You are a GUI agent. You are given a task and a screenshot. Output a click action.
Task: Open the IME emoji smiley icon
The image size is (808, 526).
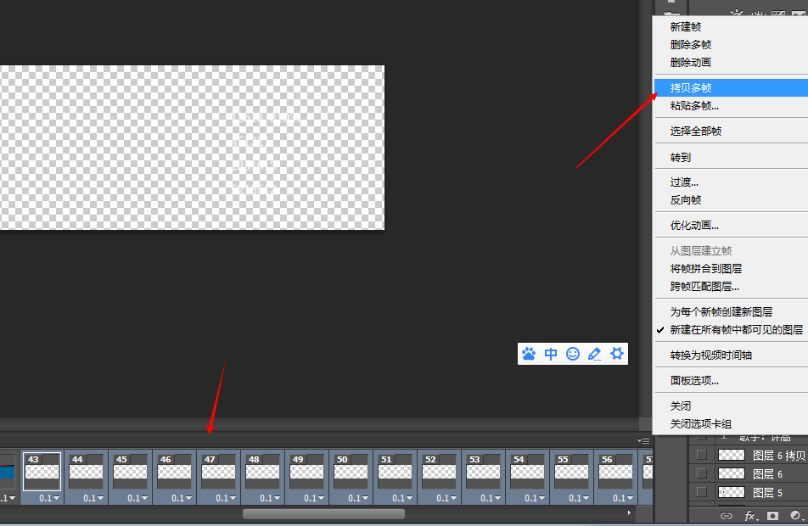[x=573, y=354]
